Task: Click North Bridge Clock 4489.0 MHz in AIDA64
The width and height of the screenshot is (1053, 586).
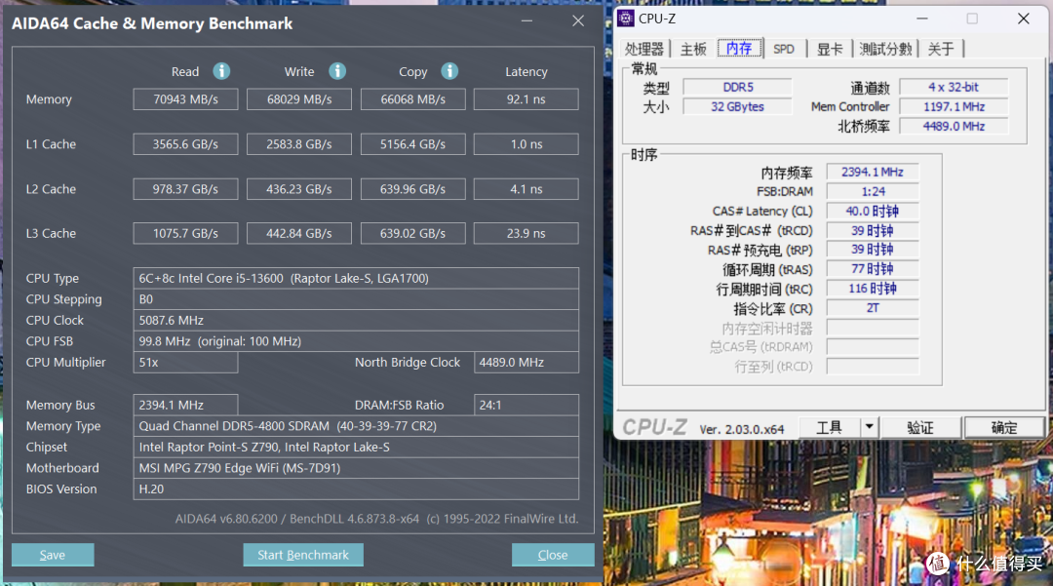Action: click(x=526, y=363)
